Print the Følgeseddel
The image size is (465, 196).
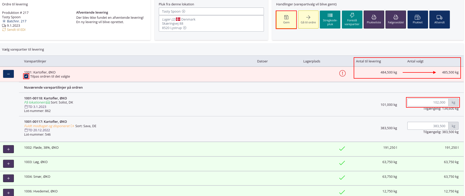(395, 20)
